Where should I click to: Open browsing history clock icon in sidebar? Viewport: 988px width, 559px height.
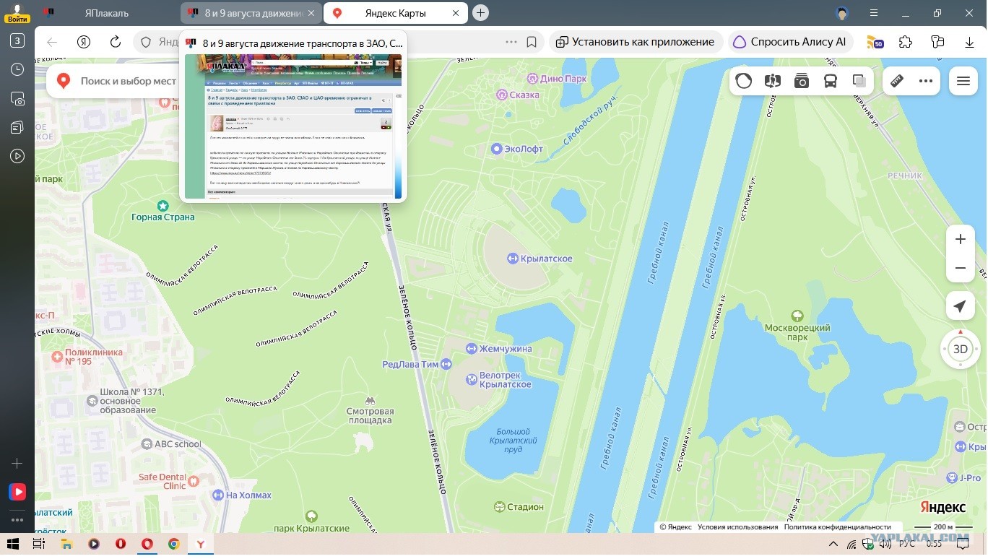click(x=17, y=69)
